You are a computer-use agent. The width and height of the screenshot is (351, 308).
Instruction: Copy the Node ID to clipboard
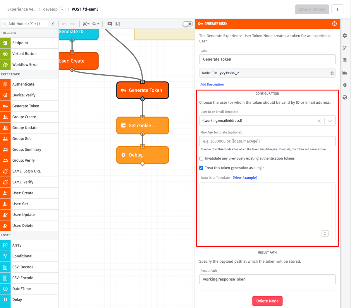point(332,73)
